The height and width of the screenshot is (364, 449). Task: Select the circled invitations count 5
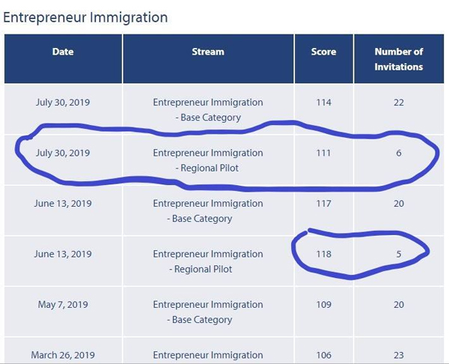(399, 254)
